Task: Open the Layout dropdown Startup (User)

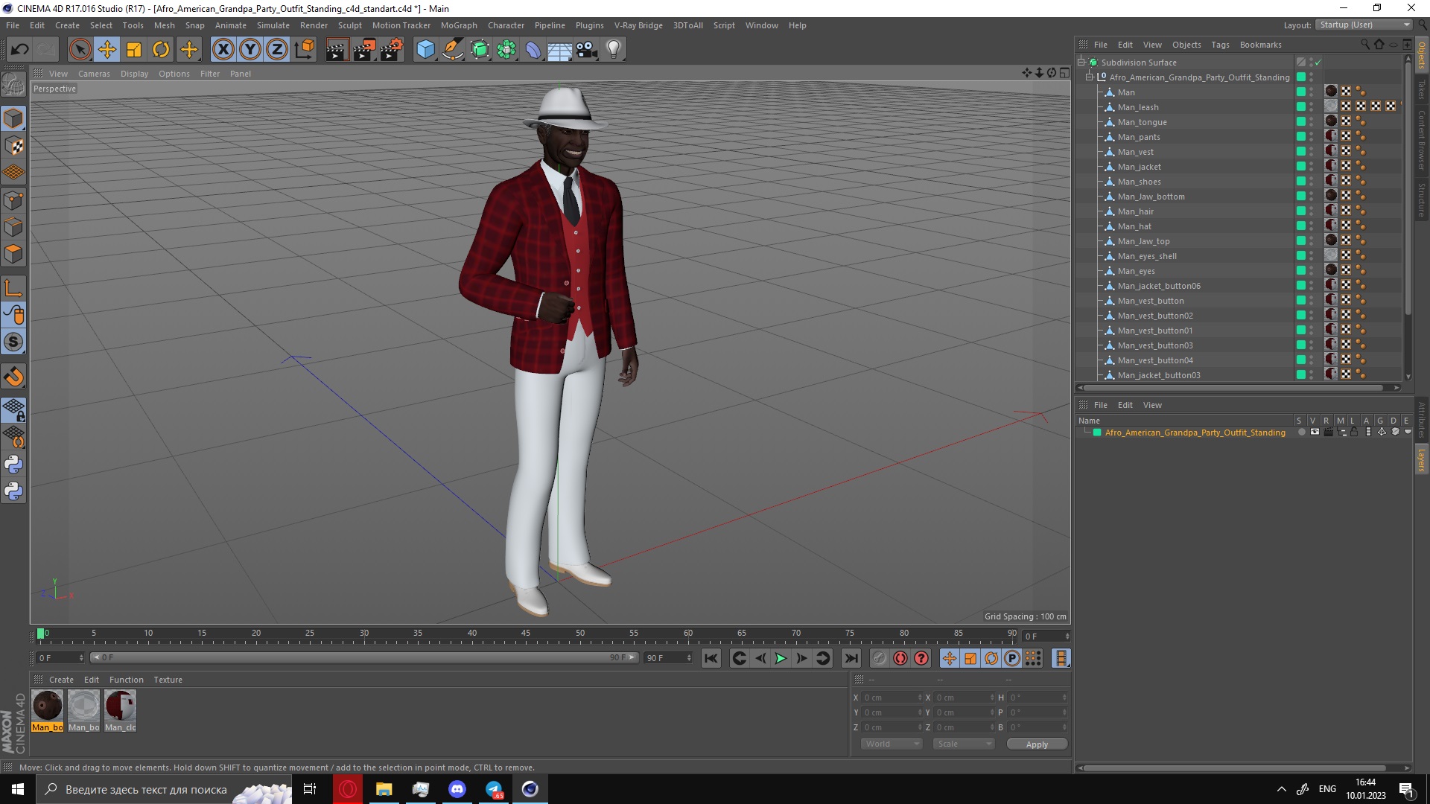Action: pos(1364,25)
